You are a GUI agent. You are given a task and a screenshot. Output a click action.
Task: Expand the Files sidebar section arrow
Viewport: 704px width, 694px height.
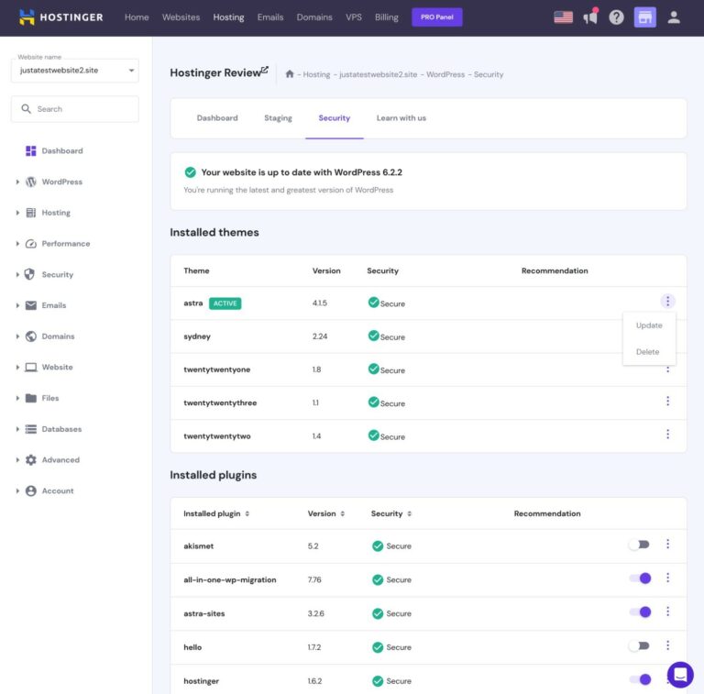(17, 398)
